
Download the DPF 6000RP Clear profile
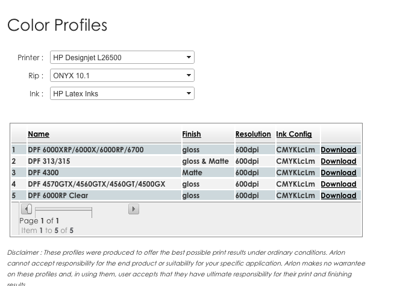click(339, 196)
